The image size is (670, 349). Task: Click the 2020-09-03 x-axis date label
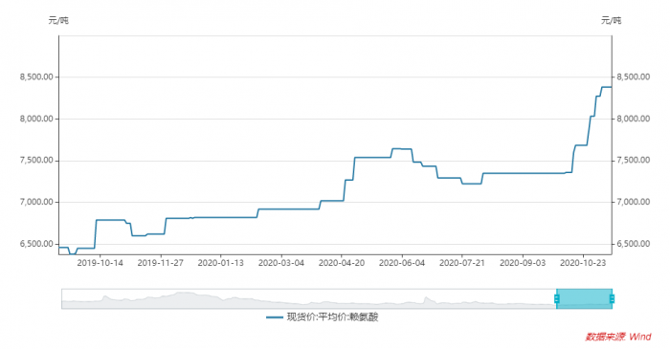tap(523, 263)
